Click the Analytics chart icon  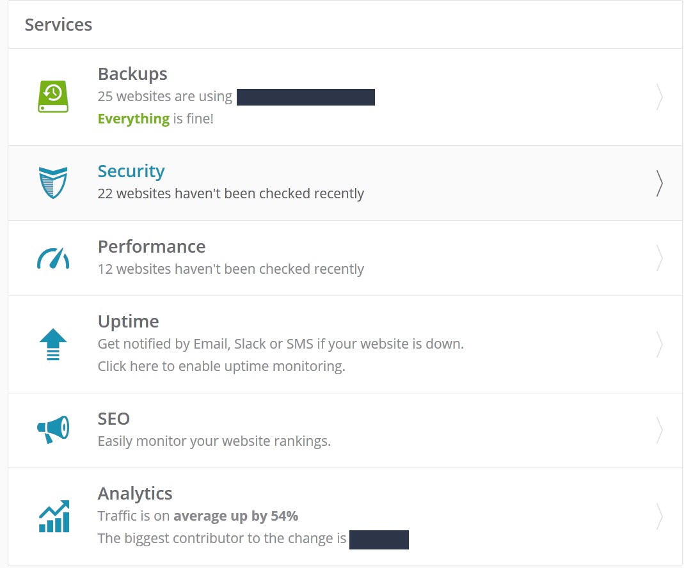click(x=52, y=516)
